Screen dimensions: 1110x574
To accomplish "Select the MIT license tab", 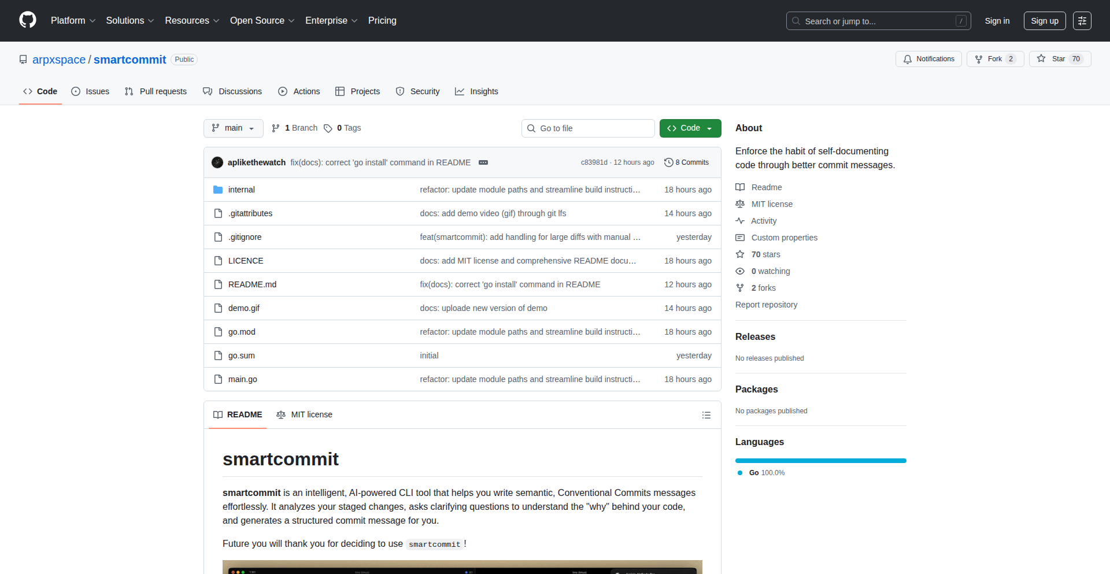I will point(305,414).
